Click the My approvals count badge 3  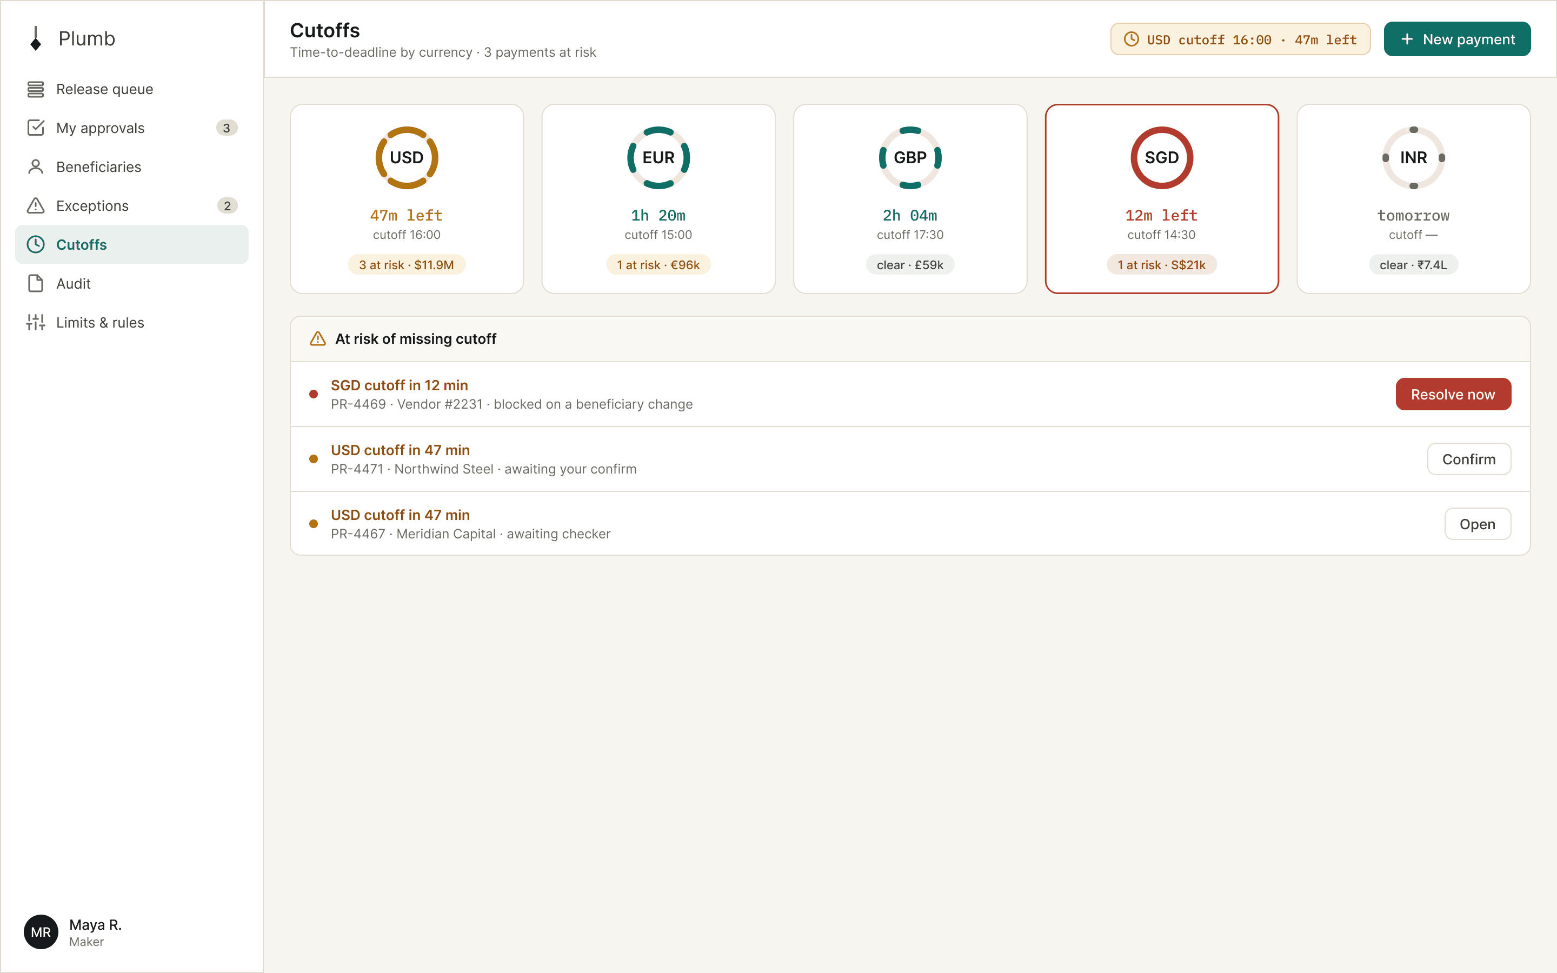[x=227, y=128]
